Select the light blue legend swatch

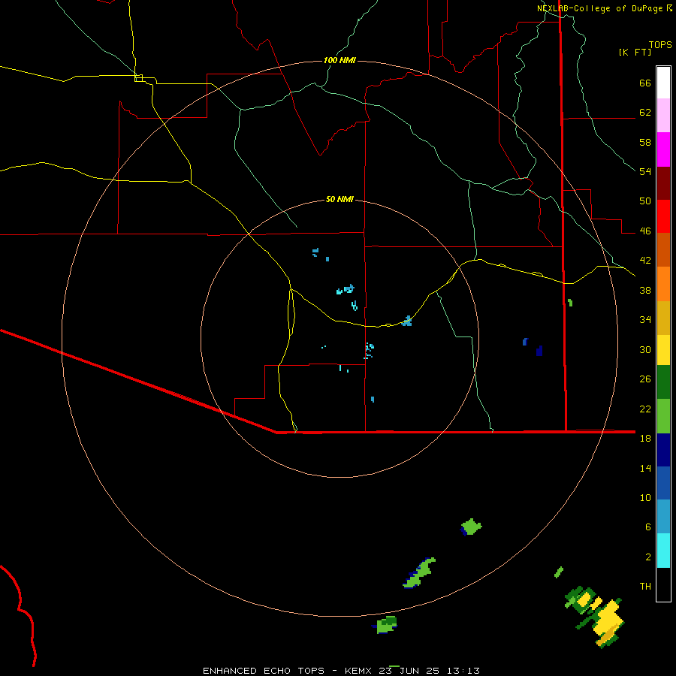pyautogui.click(x=663, y=517)
